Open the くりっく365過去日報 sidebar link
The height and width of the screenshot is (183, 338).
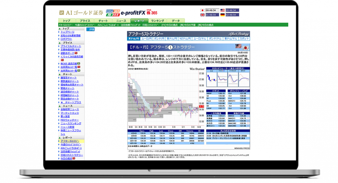(72, 57)
